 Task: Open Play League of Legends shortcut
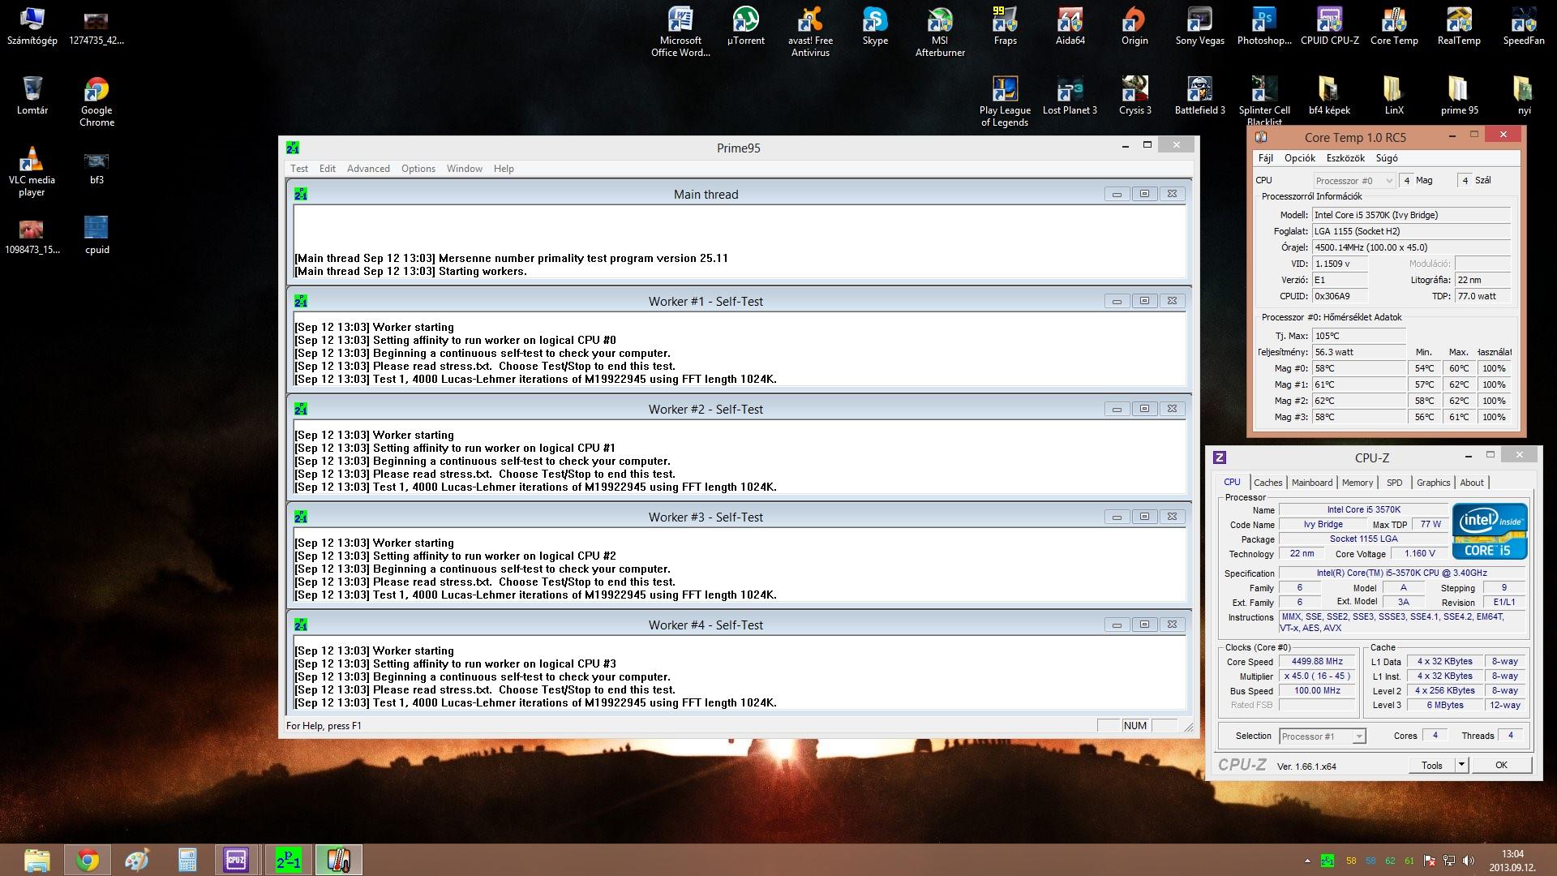tap(1005, 101)
